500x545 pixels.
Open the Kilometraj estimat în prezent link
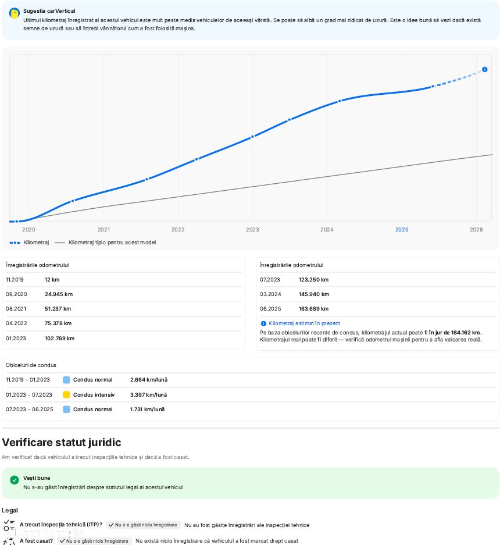click(x=304, y=323)
